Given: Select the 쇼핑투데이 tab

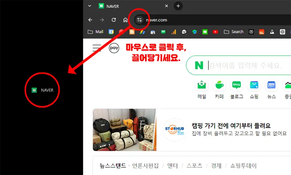Looking at the screenshot, I should tap(243, 166).
